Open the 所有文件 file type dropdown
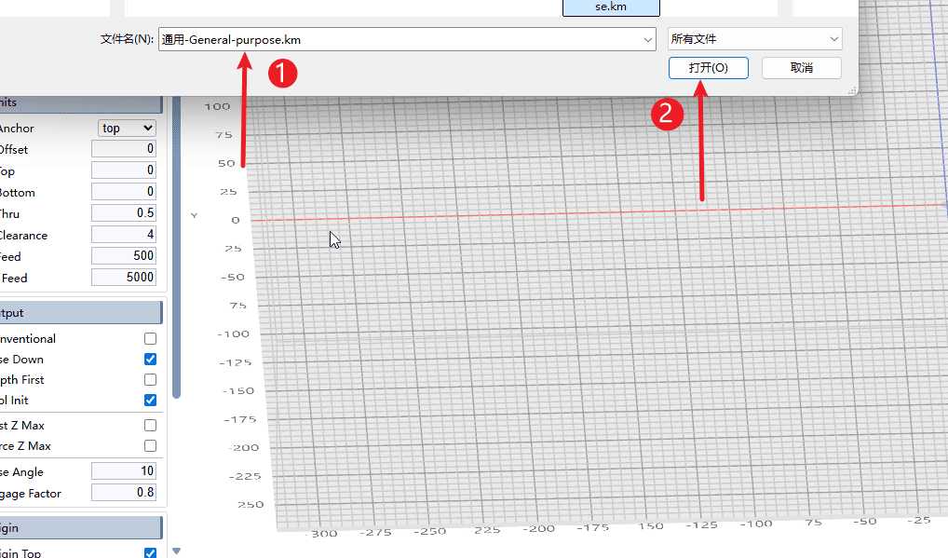The height and width of the screenshot is (558, 948). click(x=755, y=39)
